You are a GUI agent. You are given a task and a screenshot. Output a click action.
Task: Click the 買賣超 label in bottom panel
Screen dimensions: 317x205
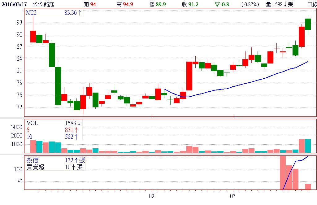[x=35, y=167]
